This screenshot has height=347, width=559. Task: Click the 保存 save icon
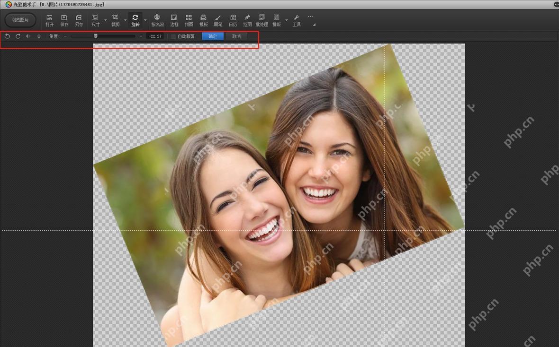64,20
